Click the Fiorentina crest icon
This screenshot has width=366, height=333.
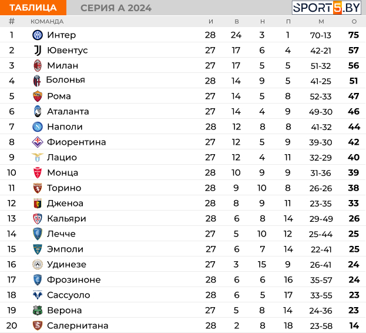point(38,142)
